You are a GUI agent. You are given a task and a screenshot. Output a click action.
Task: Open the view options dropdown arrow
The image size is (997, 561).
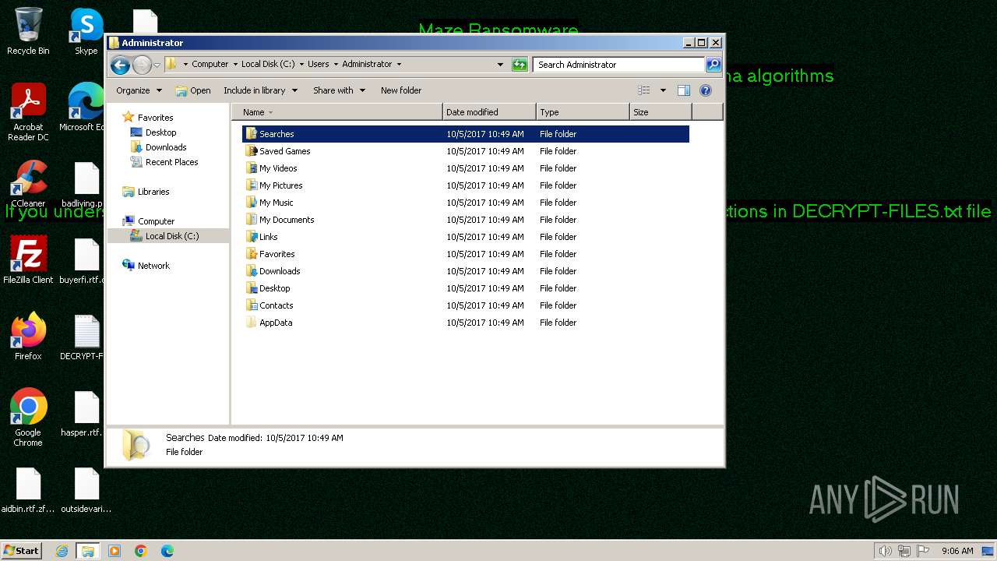tap(663, 90)
